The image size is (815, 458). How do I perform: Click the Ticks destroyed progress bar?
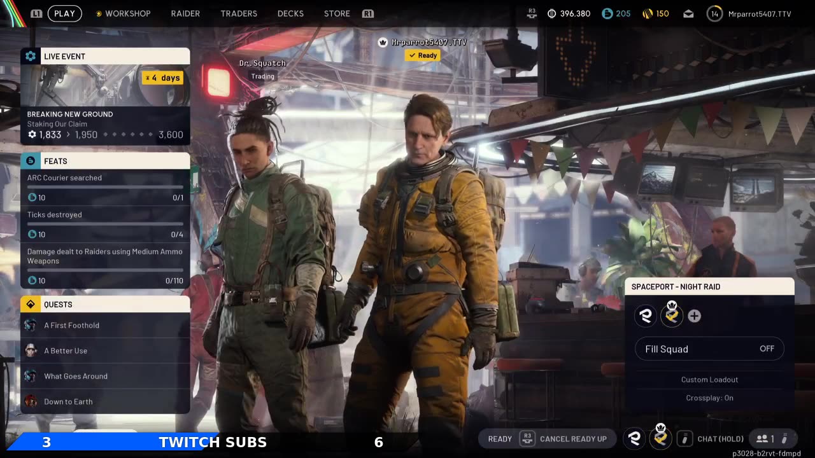(x=105, y=224)
